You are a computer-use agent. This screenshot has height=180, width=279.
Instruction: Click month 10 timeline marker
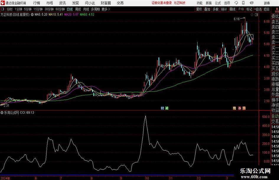click(147, 178)
